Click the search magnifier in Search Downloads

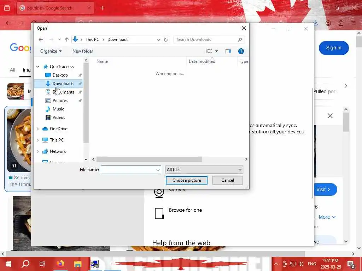click(240, 40)
